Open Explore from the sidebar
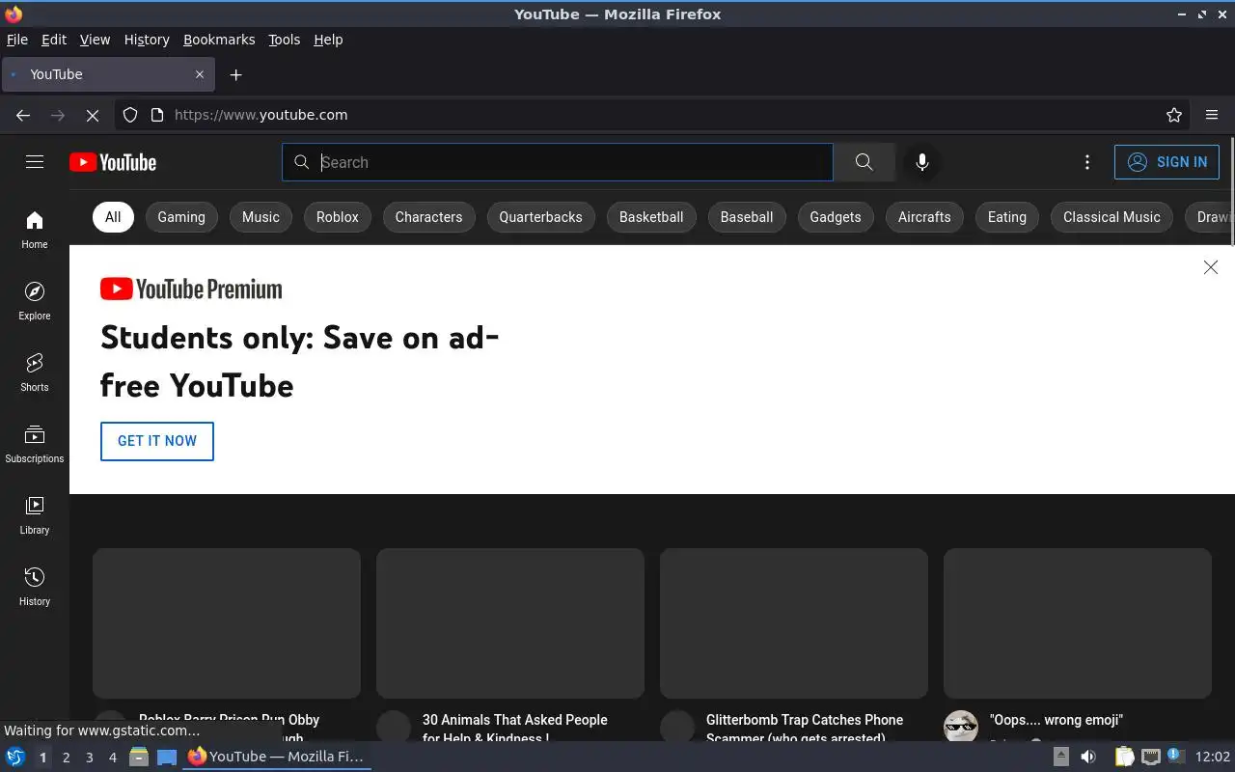 [x=35, y=301]
